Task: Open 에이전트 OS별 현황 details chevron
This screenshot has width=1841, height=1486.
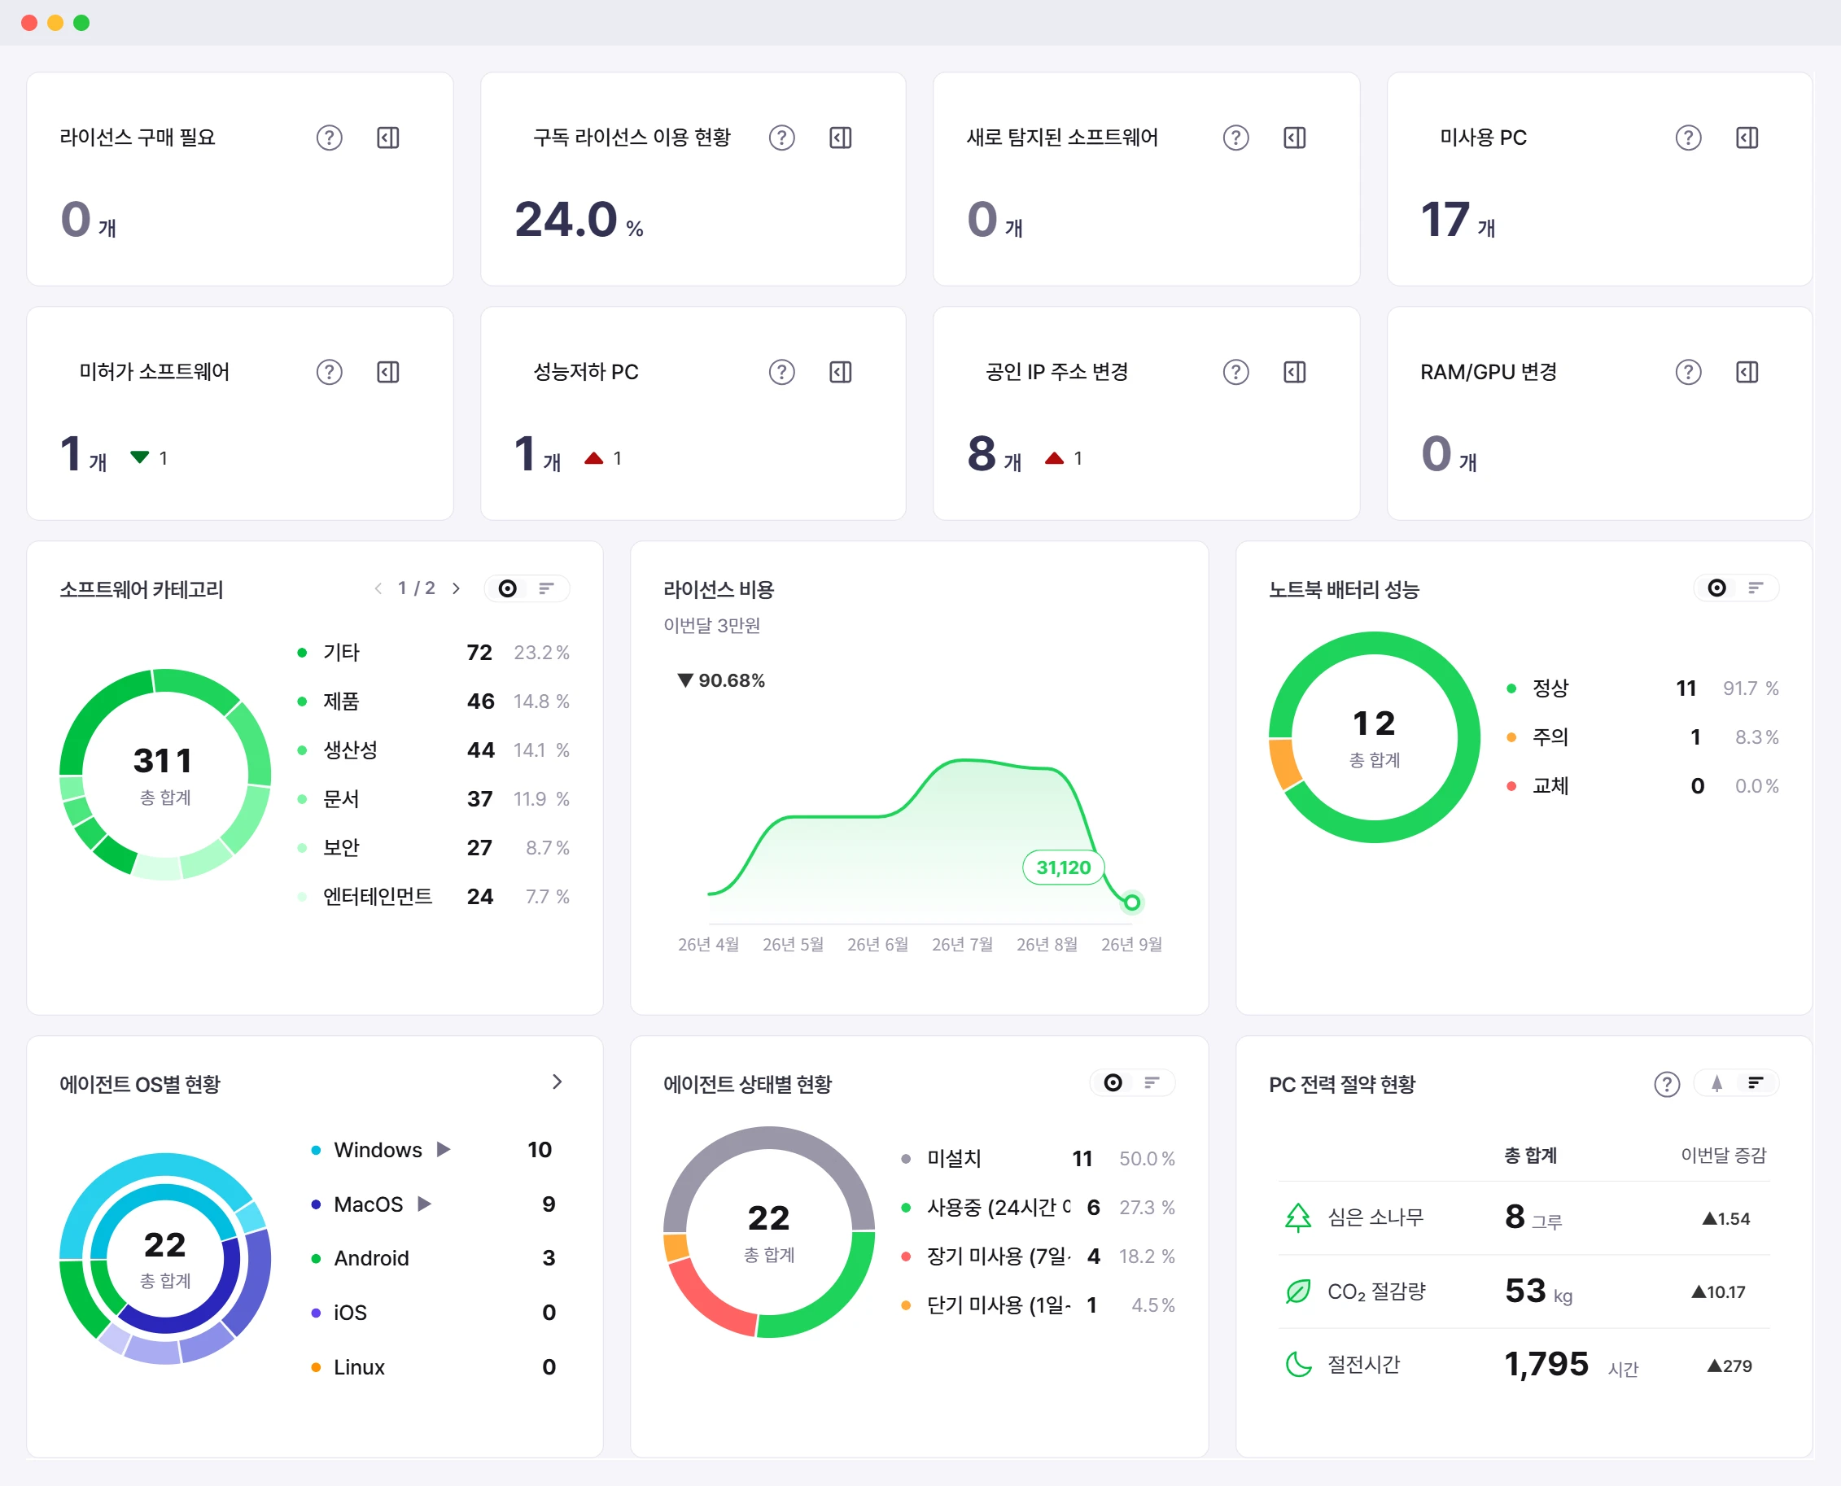Action: pos(558,1083)
